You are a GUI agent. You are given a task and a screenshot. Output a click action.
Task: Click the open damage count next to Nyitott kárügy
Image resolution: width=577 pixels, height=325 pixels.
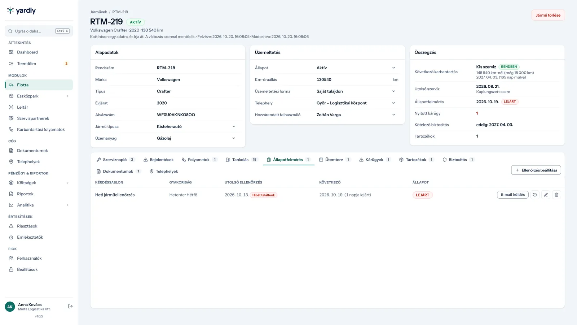pos(477,113)
